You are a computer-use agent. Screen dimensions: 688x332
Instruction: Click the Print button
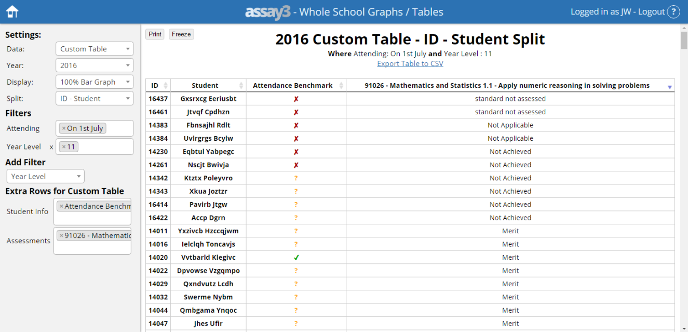[154, 34]
